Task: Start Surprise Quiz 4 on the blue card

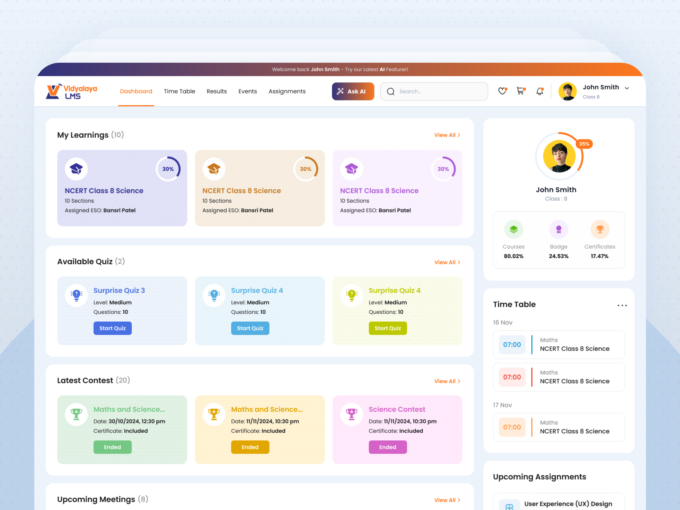Action: point(250,328)
